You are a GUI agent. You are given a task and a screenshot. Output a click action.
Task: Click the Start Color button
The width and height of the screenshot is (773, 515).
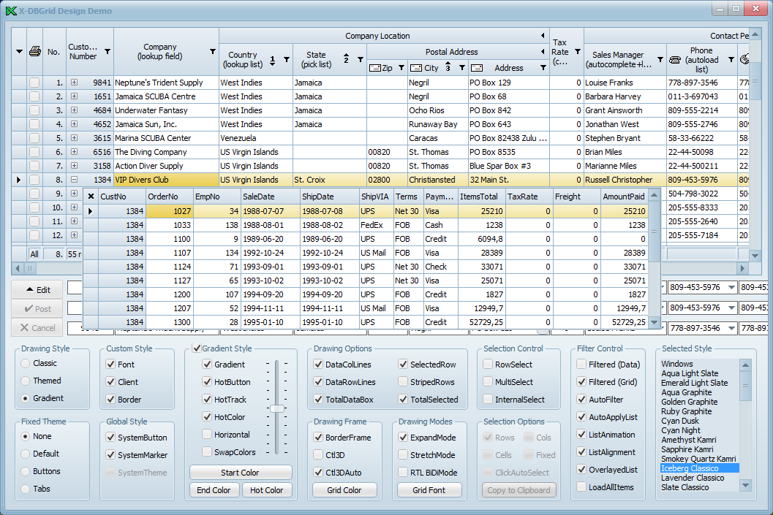[x=240, y=473]
